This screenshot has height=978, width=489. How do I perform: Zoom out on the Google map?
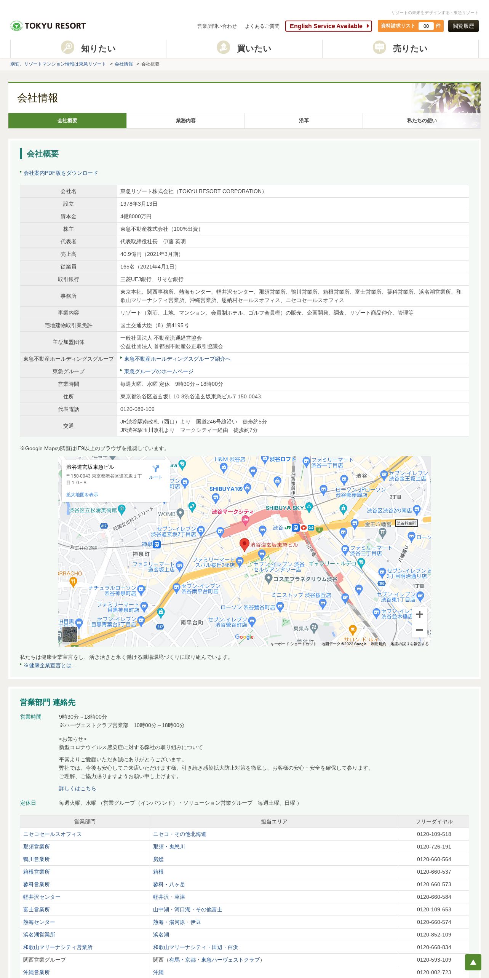pos(420,630)
